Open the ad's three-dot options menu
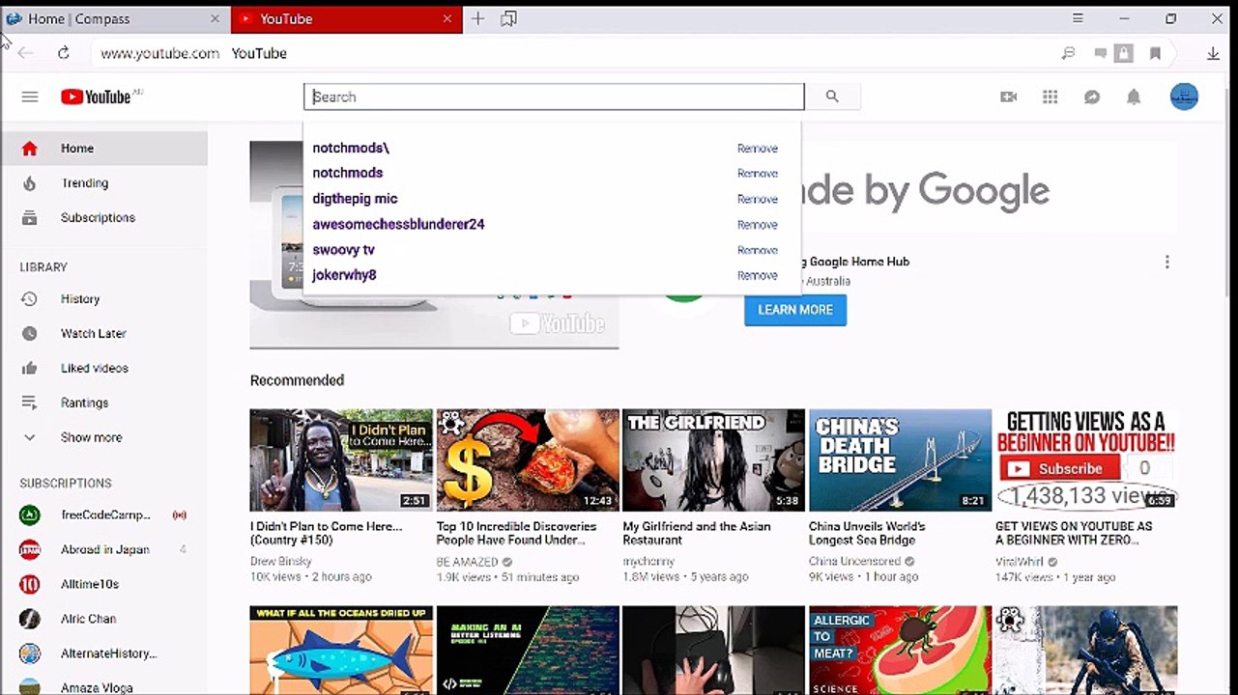 [x=1166, y=262]
